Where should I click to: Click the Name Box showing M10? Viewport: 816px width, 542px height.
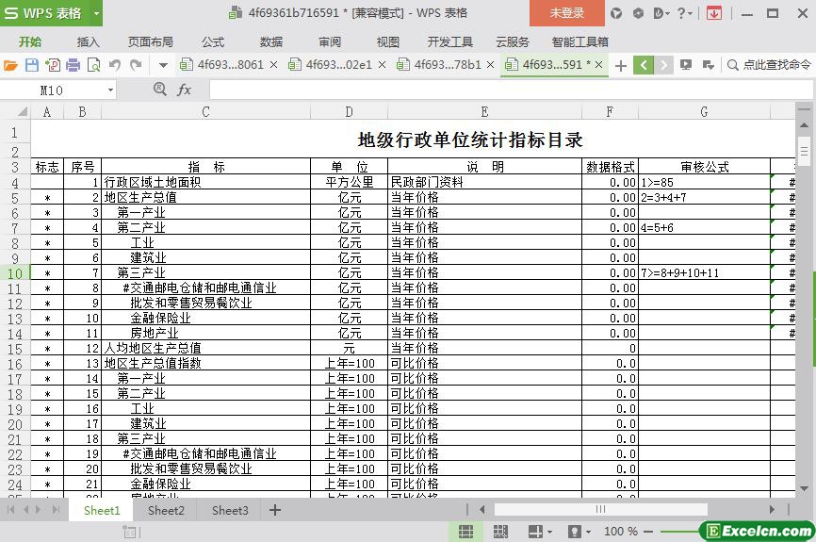click(52, 90)
